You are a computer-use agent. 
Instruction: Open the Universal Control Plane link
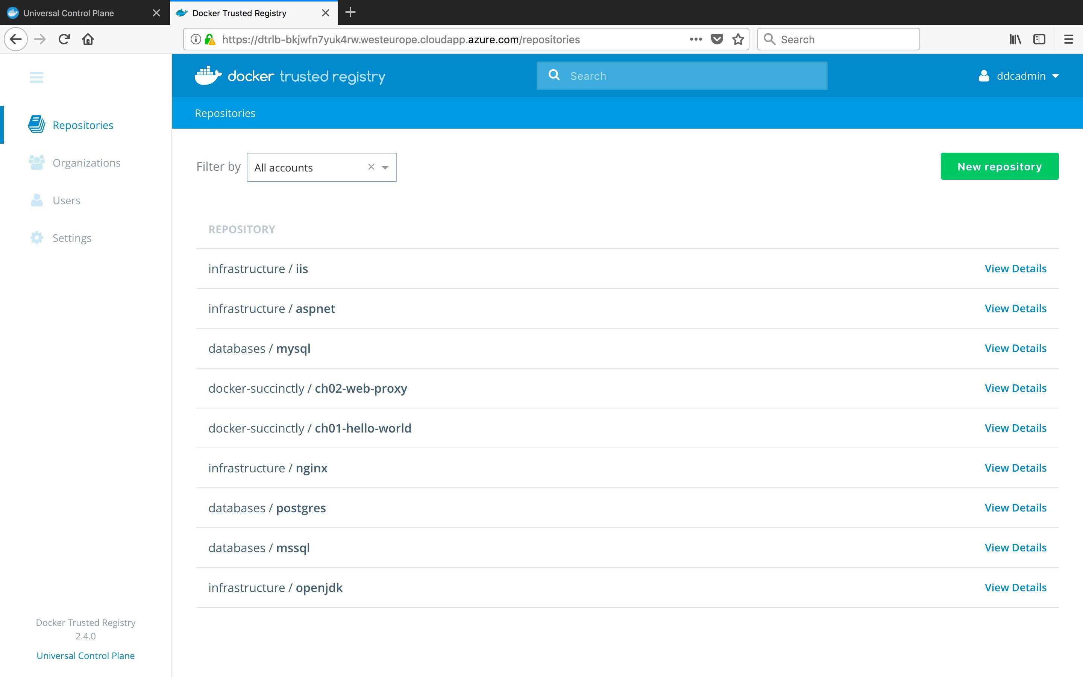[x=85, y=655]
